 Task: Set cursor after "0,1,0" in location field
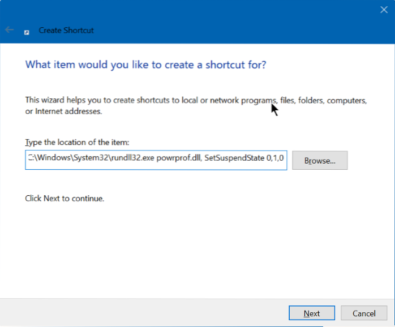(286, 161)
